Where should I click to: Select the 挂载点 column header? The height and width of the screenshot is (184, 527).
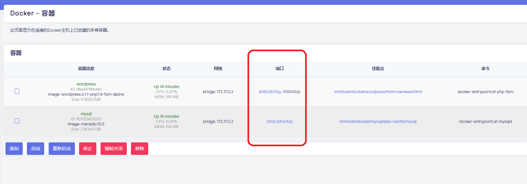click(x=378, y=68)
